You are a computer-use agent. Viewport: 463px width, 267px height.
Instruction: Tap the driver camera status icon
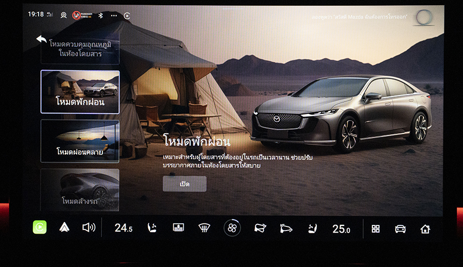[63, 15]
